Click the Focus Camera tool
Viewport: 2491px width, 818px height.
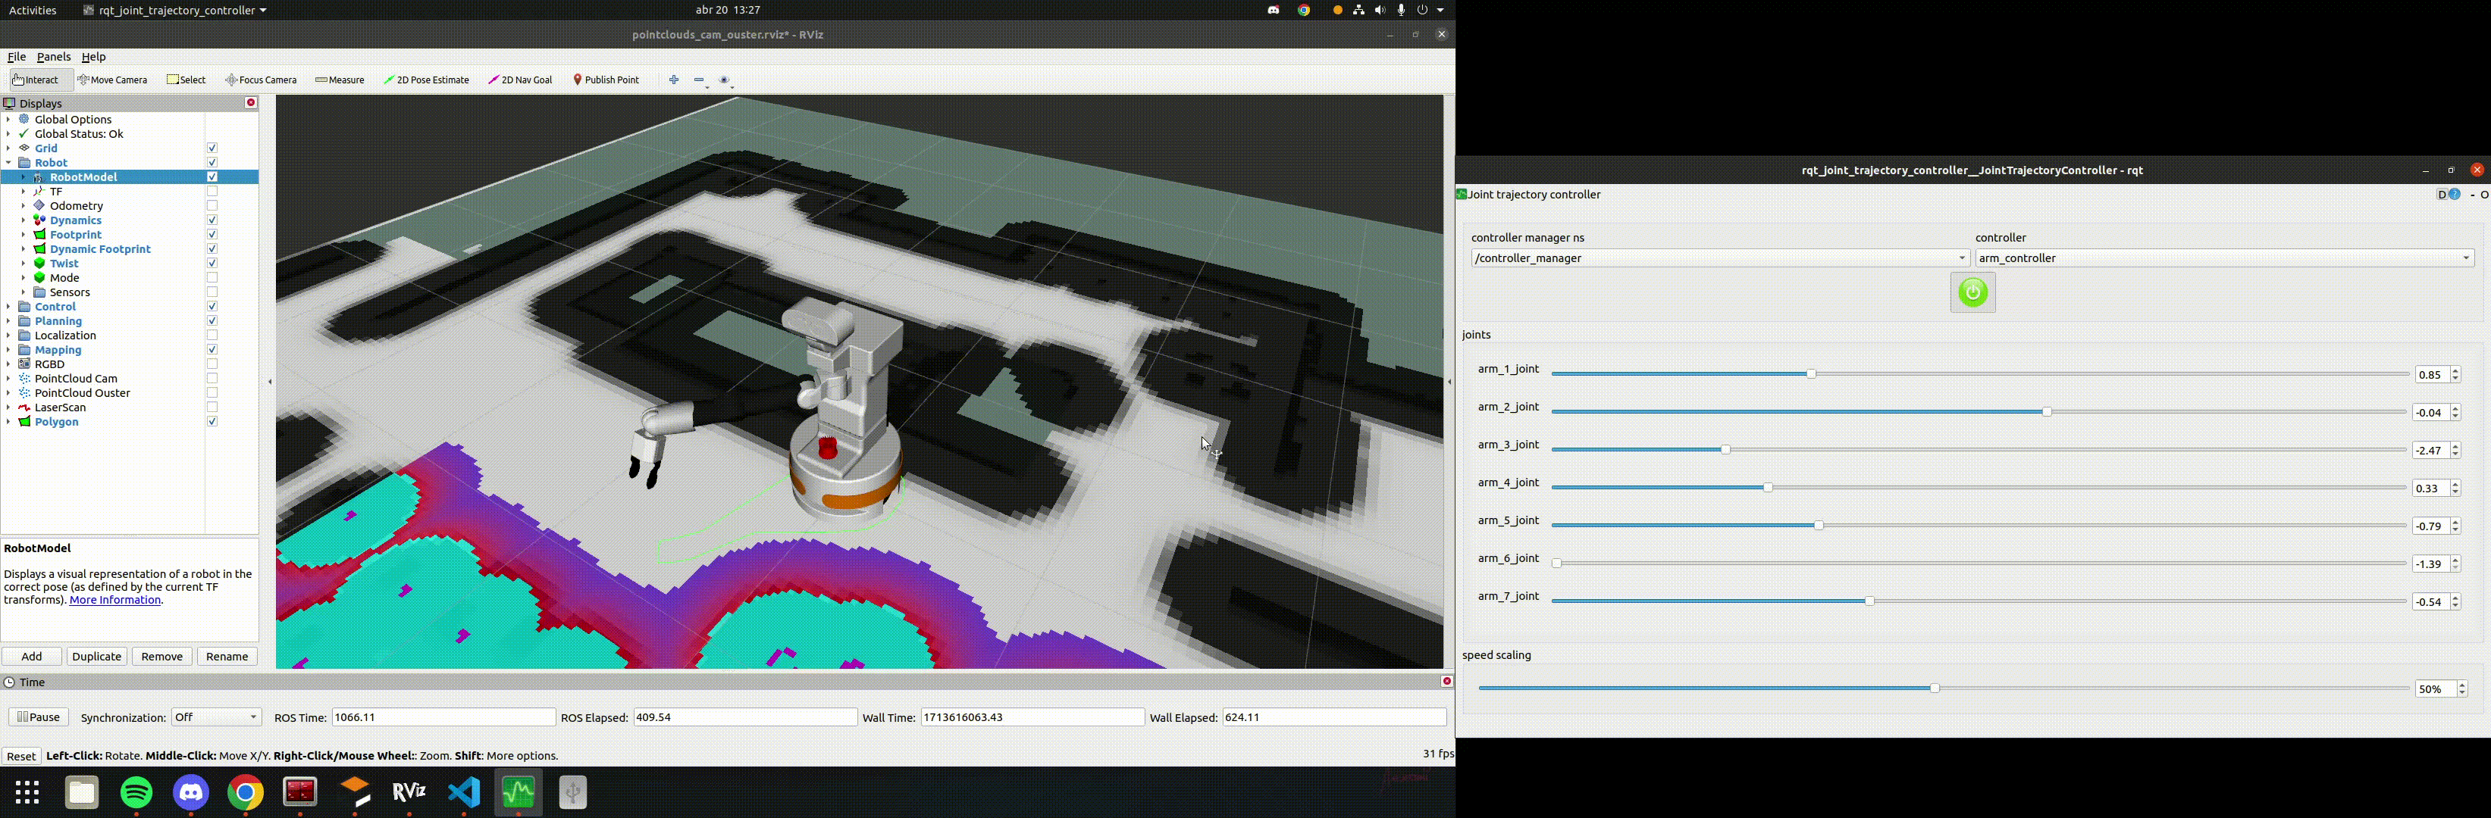[x=261, y=80]
